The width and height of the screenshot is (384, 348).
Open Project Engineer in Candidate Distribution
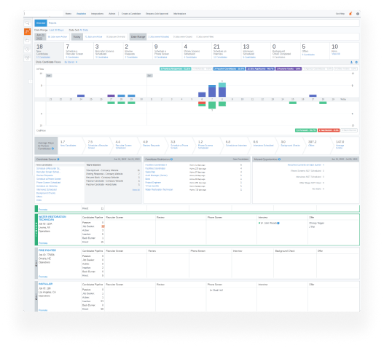[x=153, y=183]
